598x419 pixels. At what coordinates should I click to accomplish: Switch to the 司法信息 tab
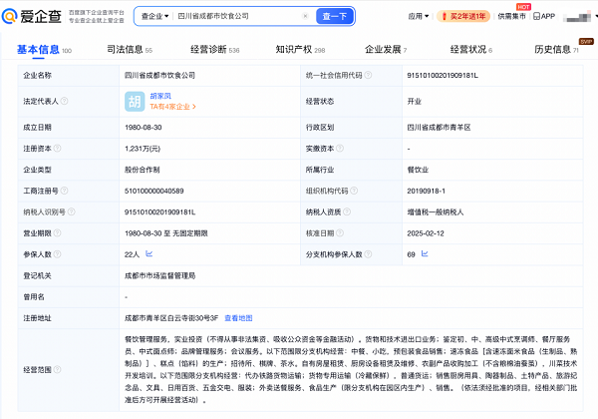(x=129, y=49)
